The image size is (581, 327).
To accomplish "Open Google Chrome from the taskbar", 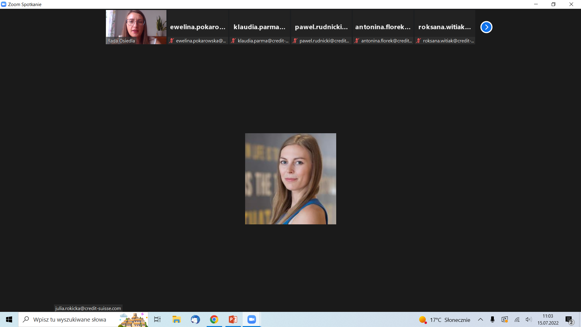I will coord(214,319).
